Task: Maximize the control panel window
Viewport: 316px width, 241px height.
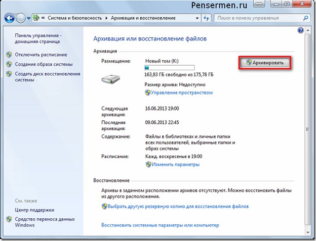Action: coord(287,4)
